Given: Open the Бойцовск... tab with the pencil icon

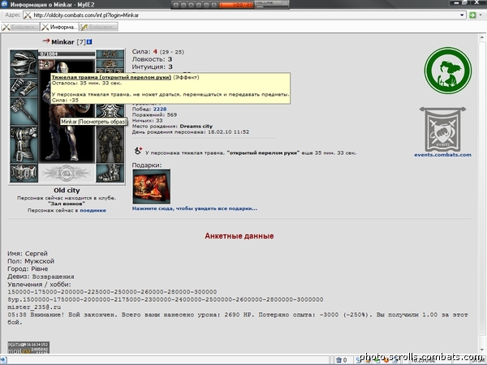Looking at the screenshot, I should (98, 27).
